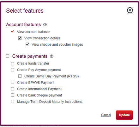Screen dimensions: 139x127
Task: Click the View account balance label text
Action: pyautogui.click(x=34, y=32)
